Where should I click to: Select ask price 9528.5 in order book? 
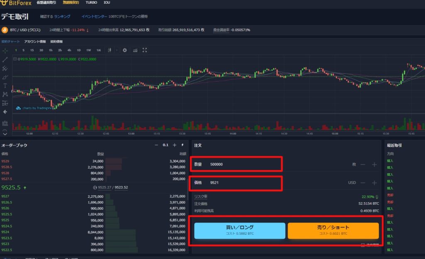(7, 167)
